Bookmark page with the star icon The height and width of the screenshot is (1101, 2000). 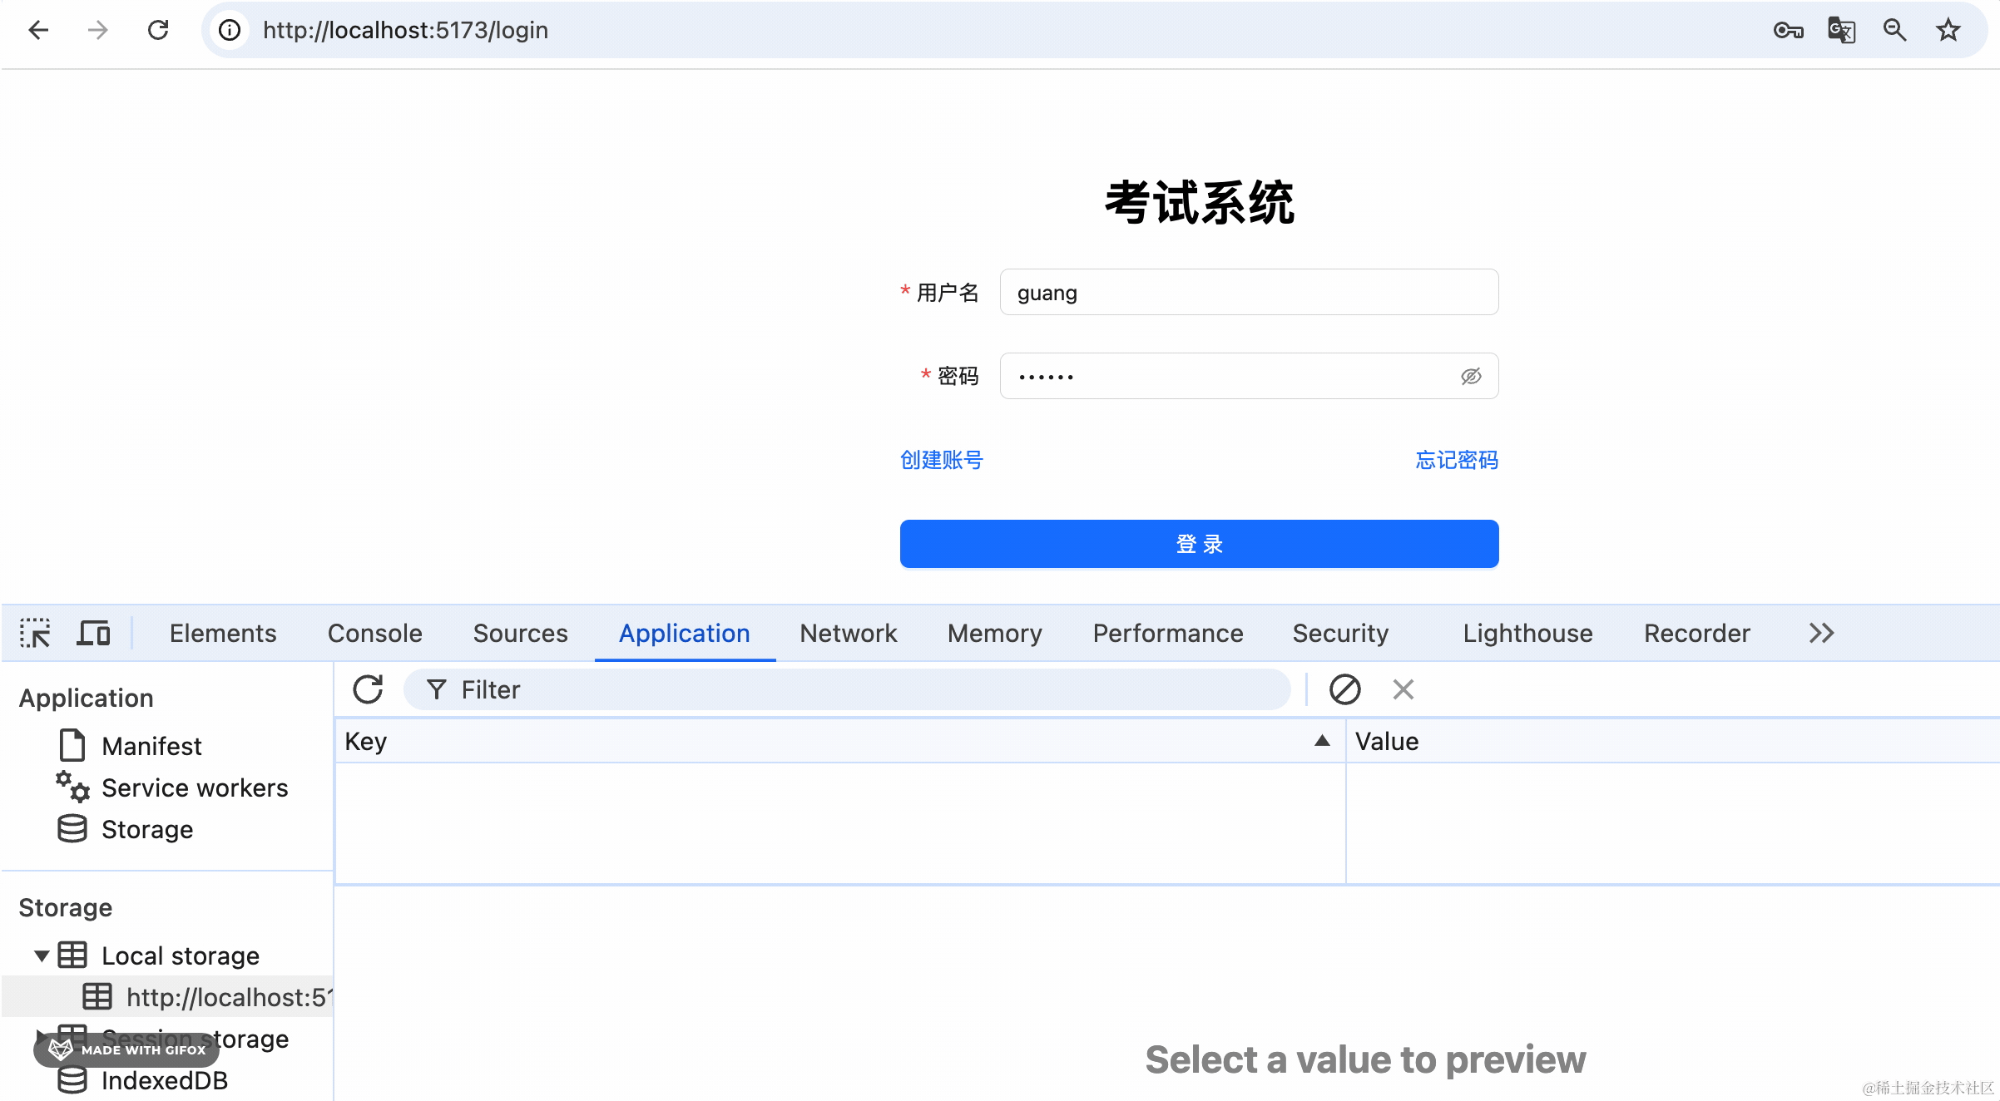pyautogui.click(x=1948, y=31)
